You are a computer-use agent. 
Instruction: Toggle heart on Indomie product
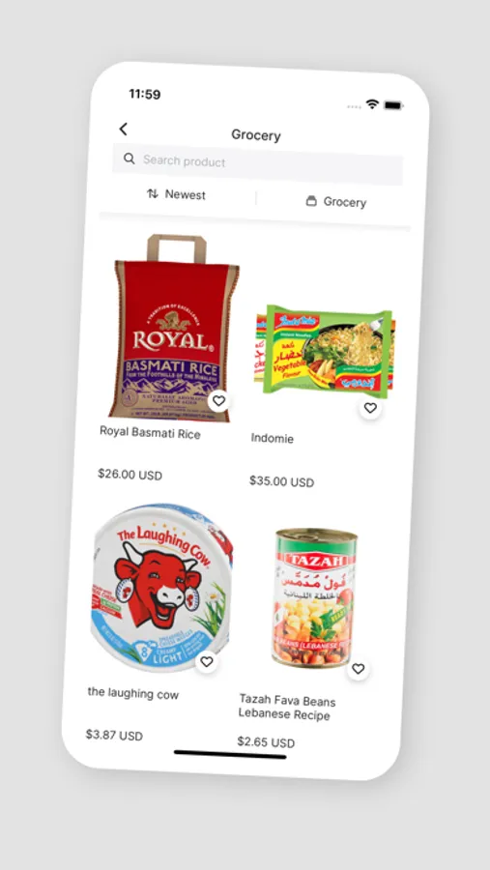coord(370,408)
